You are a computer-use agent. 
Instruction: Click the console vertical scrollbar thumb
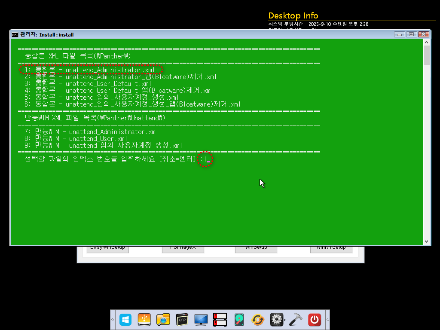pyautogui.click(x=427, y=55)
